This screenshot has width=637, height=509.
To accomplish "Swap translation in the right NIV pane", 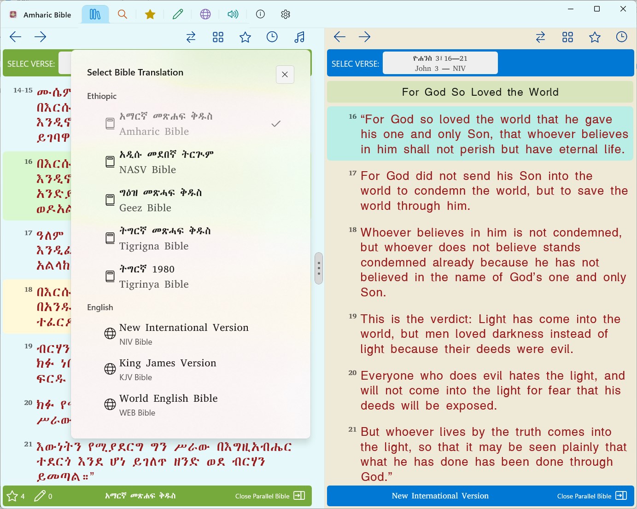I will tap(540, 37).
